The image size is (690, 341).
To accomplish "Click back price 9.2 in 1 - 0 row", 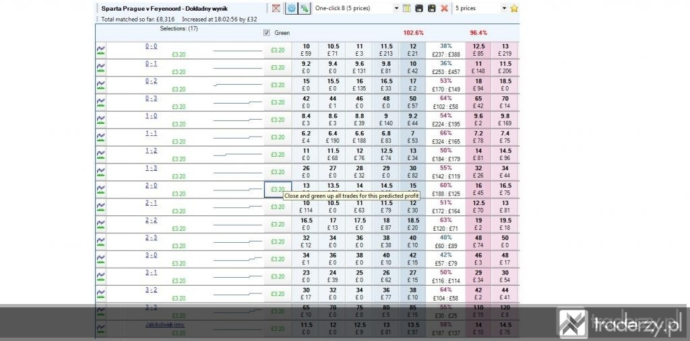I will (x=413, y=120).
